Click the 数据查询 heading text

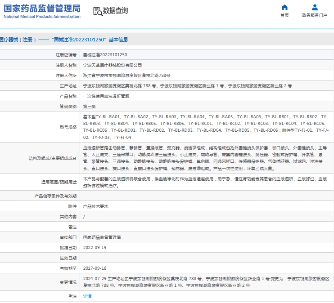(115, 11)
